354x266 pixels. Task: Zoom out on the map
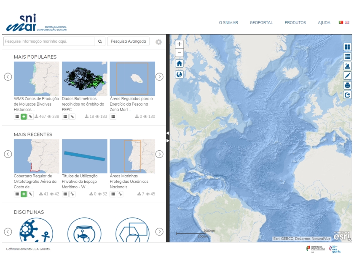point(180,53)
